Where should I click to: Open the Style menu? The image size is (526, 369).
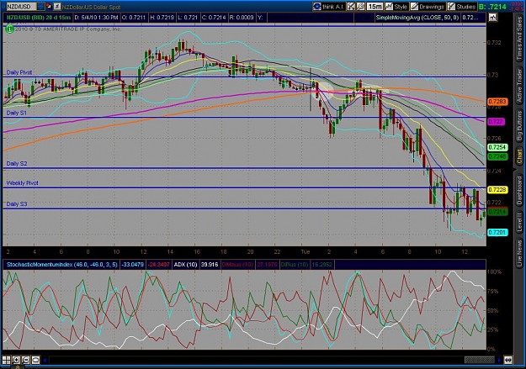tap(396, 7)
